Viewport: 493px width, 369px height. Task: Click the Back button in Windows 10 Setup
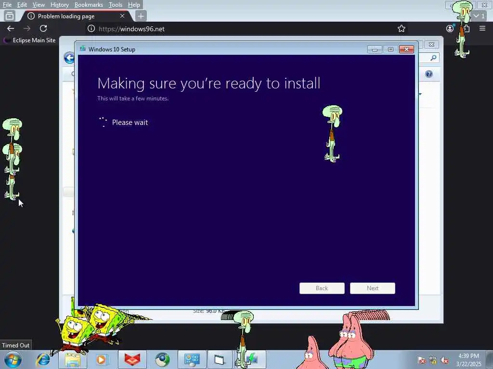click(322, 288)
